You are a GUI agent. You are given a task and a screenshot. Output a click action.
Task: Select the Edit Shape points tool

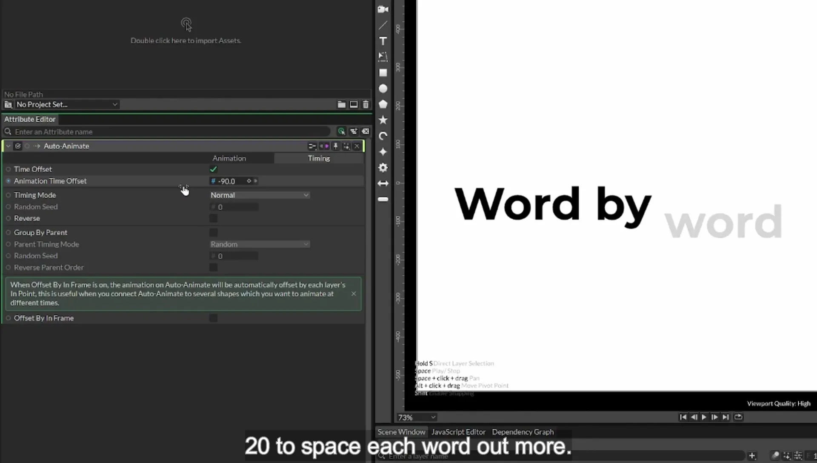coord(383,57)
